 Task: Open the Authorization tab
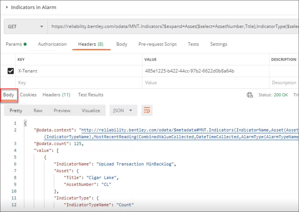52,44
